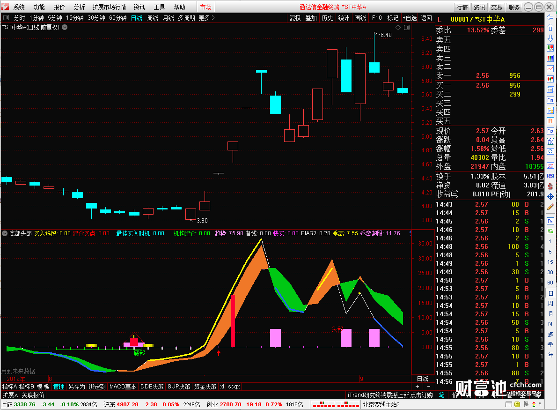Click the down arrow icon in right sidebar
Image resolution: width=557 pixels, height=410 pixels.
(x=550, y=38)
